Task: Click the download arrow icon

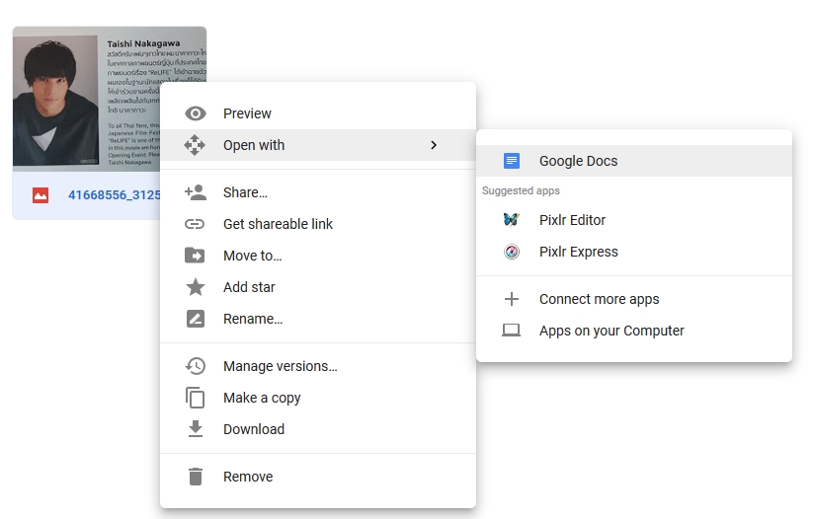Action: [195, 429]
